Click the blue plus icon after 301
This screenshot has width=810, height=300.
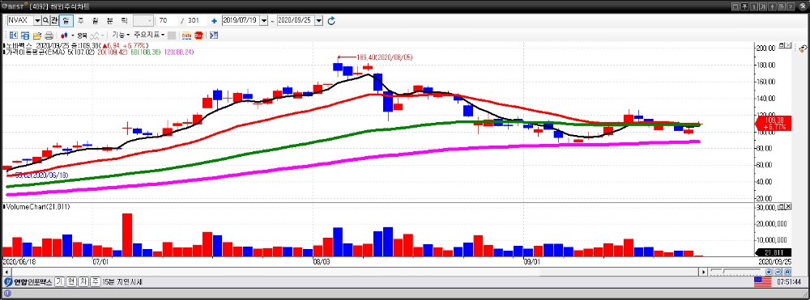coord(214,20)
